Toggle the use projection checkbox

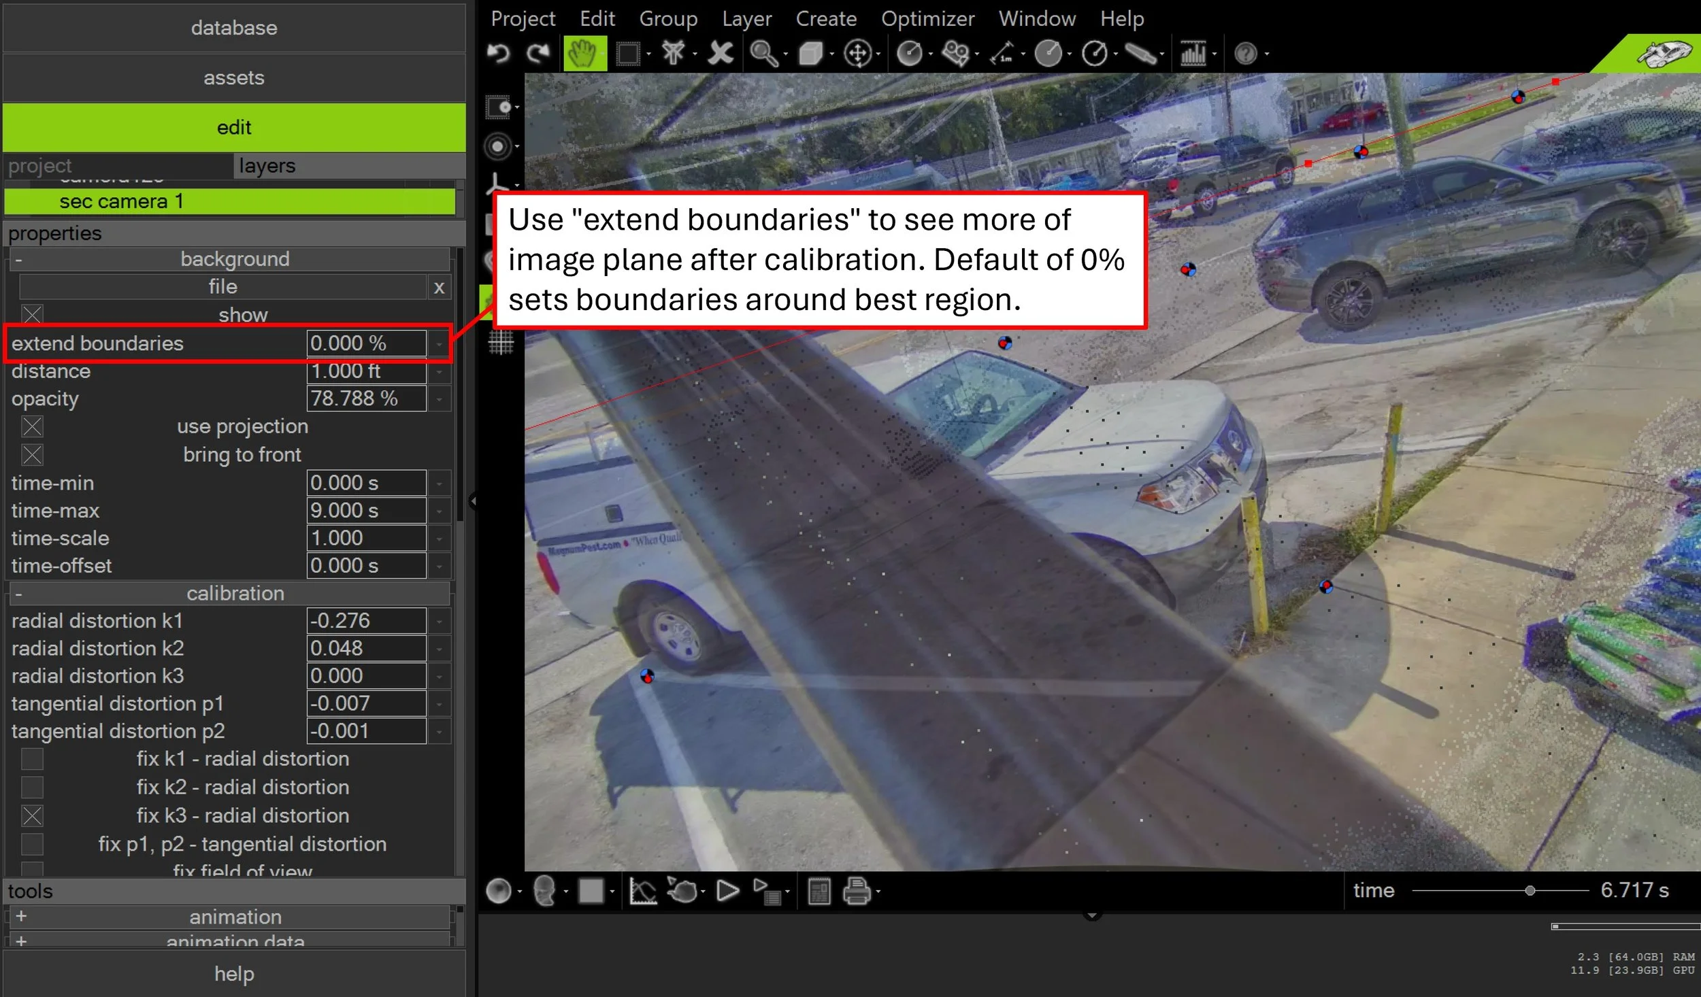[x=32, y=426]
